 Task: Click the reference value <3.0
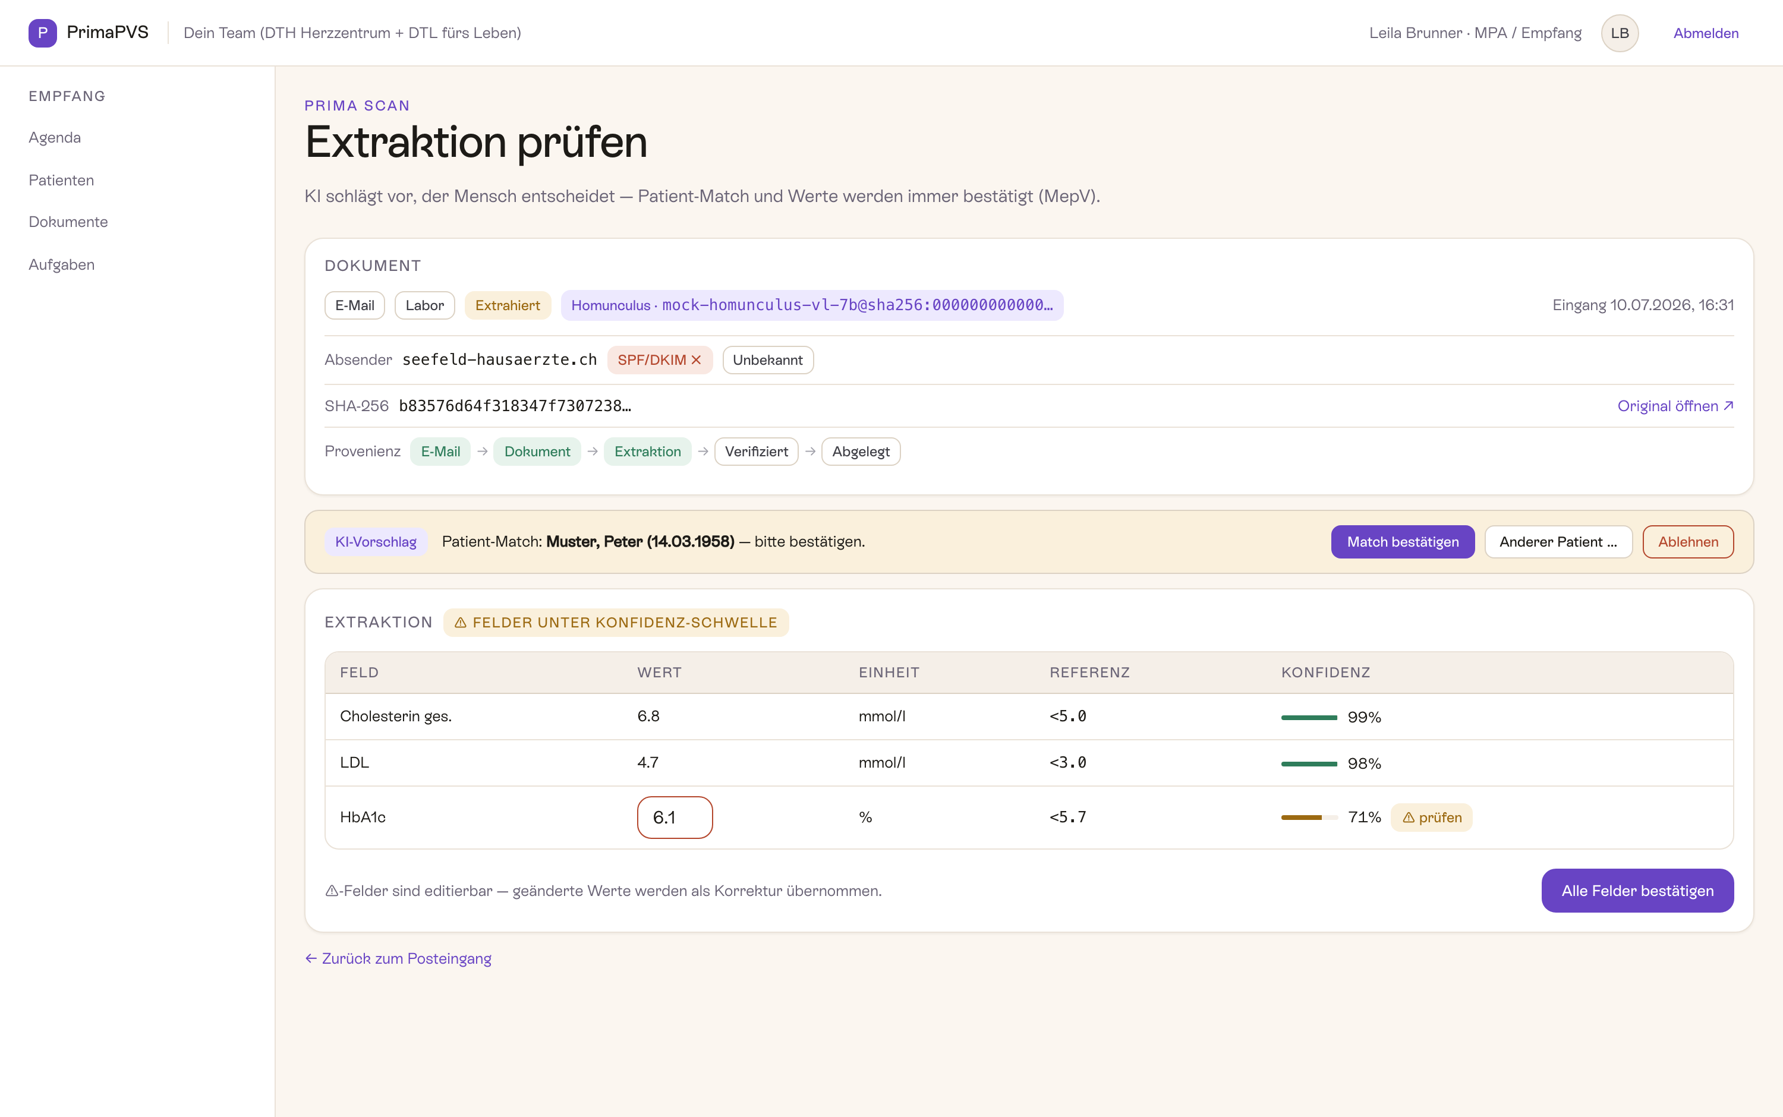1068,762
